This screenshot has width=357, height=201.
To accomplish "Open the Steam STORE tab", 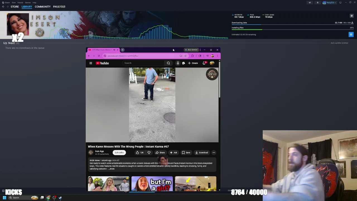I will click(x=15, y=7).
